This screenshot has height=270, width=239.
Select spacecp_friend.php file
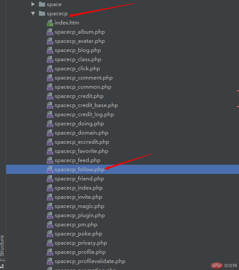tap(79, 179)
